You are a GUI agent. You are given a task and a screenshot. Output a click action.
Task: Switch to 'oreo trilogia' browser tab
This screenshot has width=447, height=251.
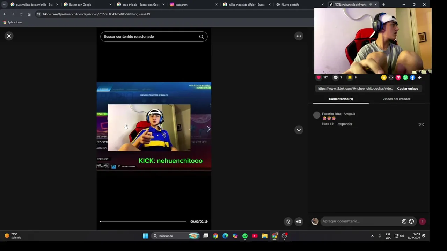140,5
